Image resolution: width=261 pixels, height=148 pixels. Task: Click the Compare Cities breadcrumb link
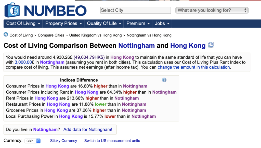tap(51, 35)
